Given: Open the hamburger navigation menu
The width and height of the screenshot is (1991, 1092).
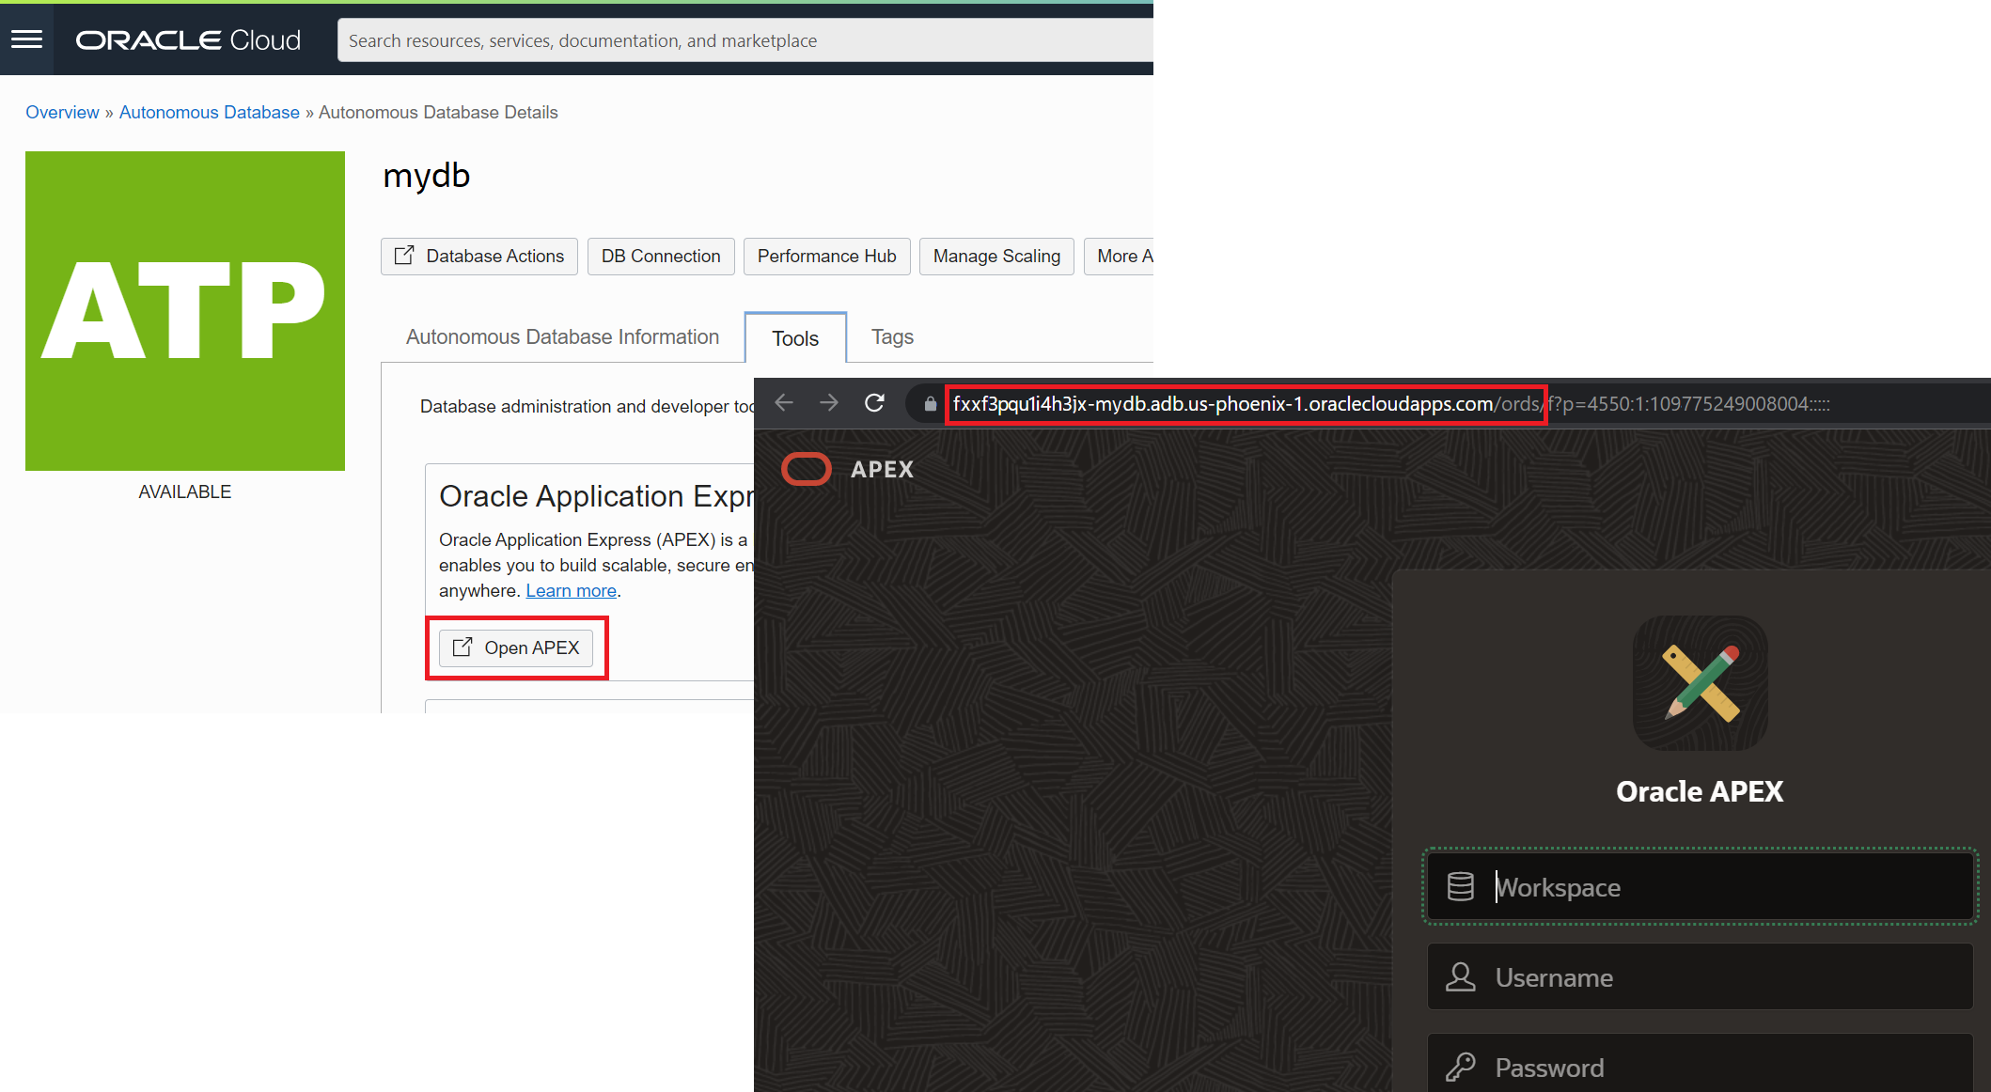Looking at the screenshot, I should 26,39.
